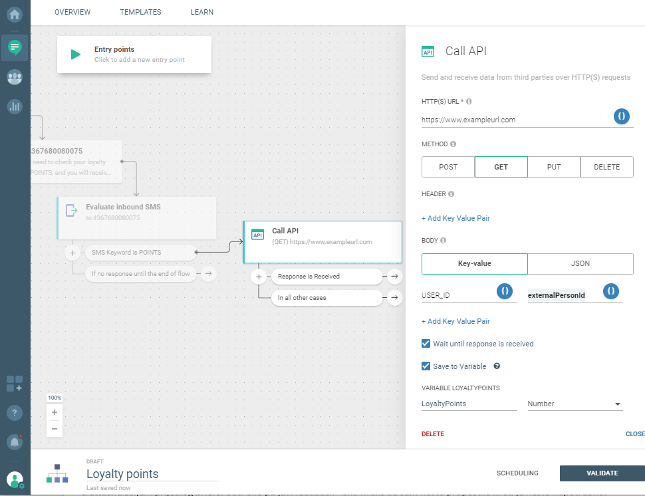The height and width of the screenshot is (496, 645).
Task: Insert placeholder in HTTP(S) URL field
Action: click(621, 116)
